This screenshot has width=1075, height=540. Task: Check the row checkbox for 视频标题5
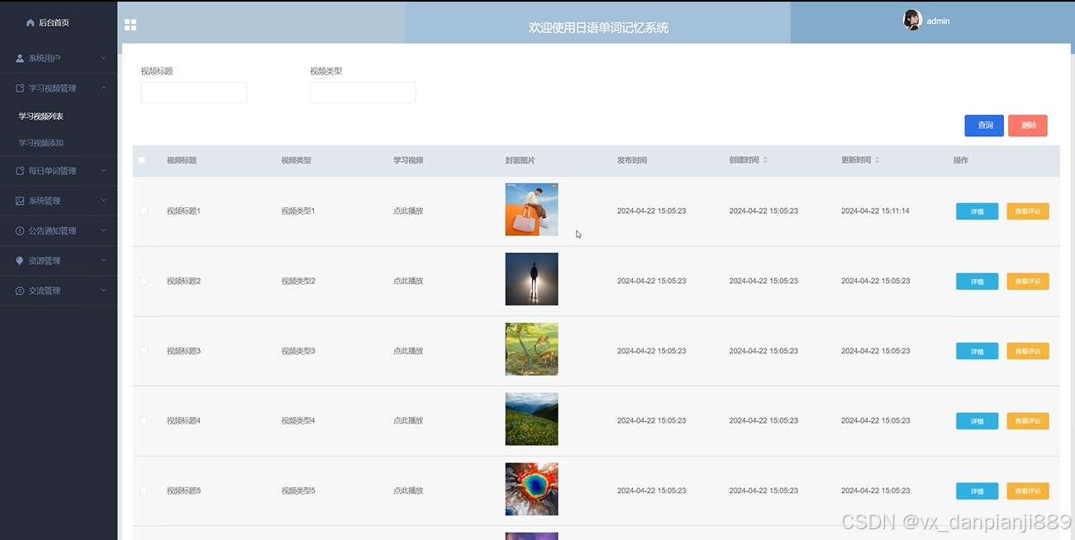tap(144, 490)
